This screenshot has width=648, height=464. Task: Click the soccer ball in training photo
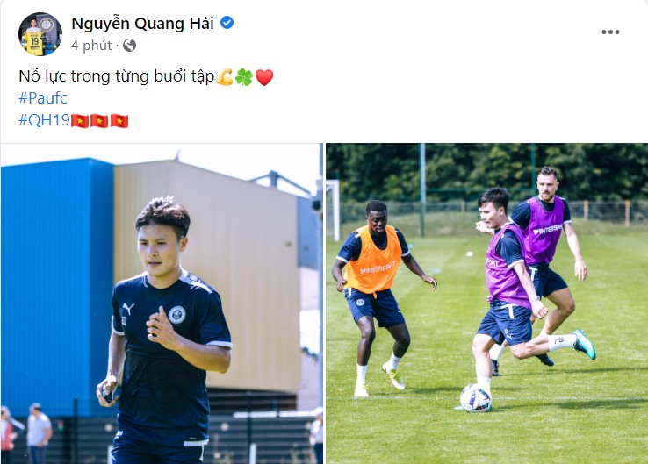tap(476, 398)
